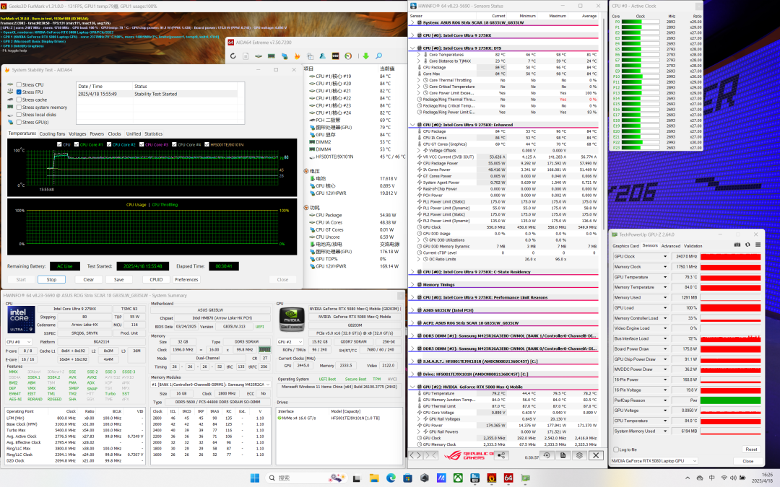Open Xbox app from the taskbar
The image size is (780, 487).
tap(458, 478)
